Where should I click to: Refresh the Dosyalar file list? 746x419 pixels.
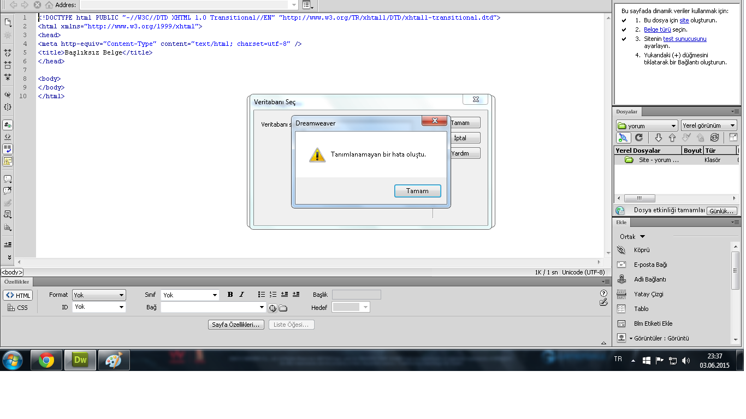638,138
